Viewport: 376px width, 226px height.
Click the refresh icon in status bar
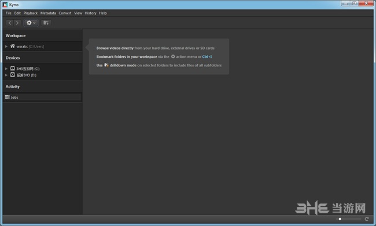pyautogui.click(x=367, y=219)
